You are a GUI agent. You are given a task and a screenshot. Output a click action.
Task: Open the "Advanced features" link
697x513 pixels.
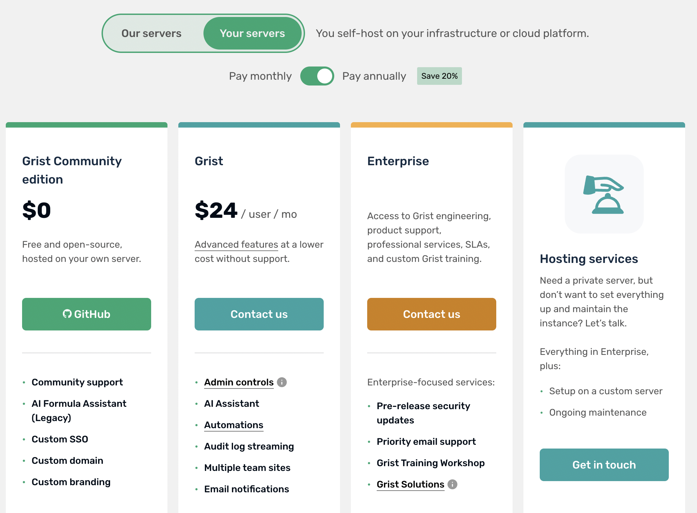pos(236,245)
